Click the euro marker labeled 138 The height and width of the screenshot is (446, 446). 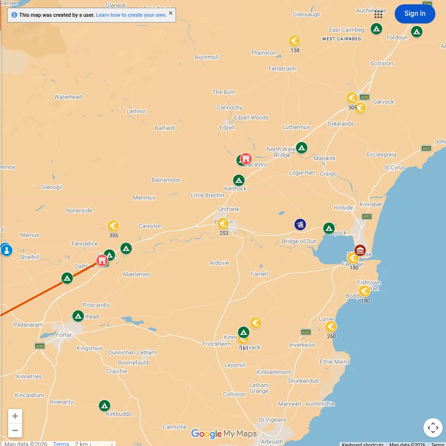click(x=294, y=41)
